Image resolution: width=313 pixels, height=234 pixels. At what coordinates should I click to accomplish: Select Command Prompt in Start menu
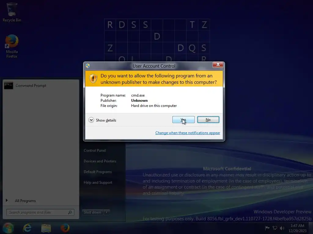coord(41,86)
